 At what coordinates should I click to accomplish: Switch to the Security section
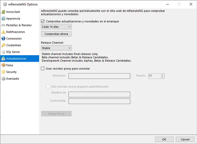tap(20, 72)
